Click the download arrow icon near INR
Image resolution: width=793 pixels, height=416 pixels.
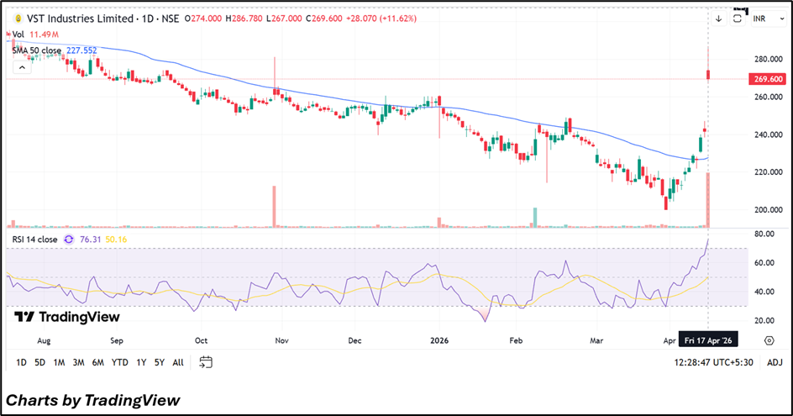click(x=718, y=18)
